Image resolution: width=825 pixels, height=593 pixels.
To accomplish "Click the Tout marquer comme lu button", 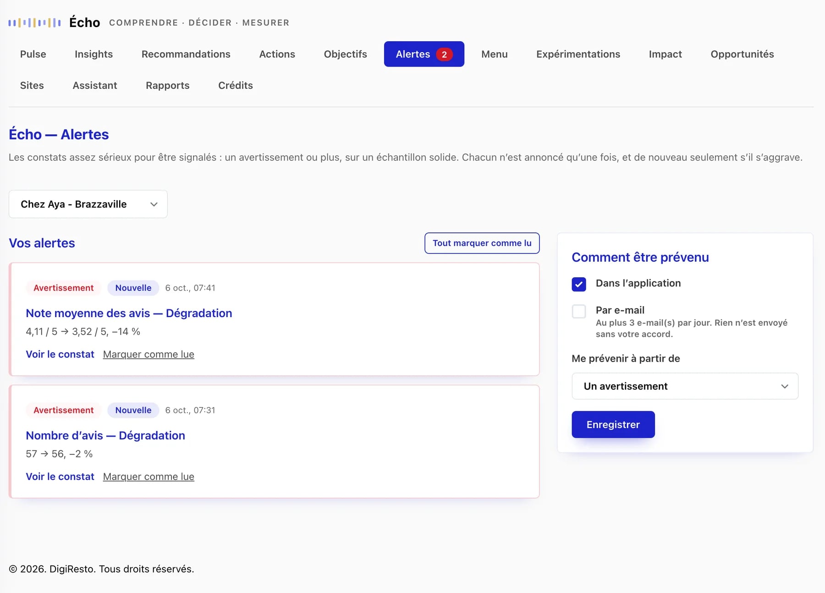I will pos(482,243).
